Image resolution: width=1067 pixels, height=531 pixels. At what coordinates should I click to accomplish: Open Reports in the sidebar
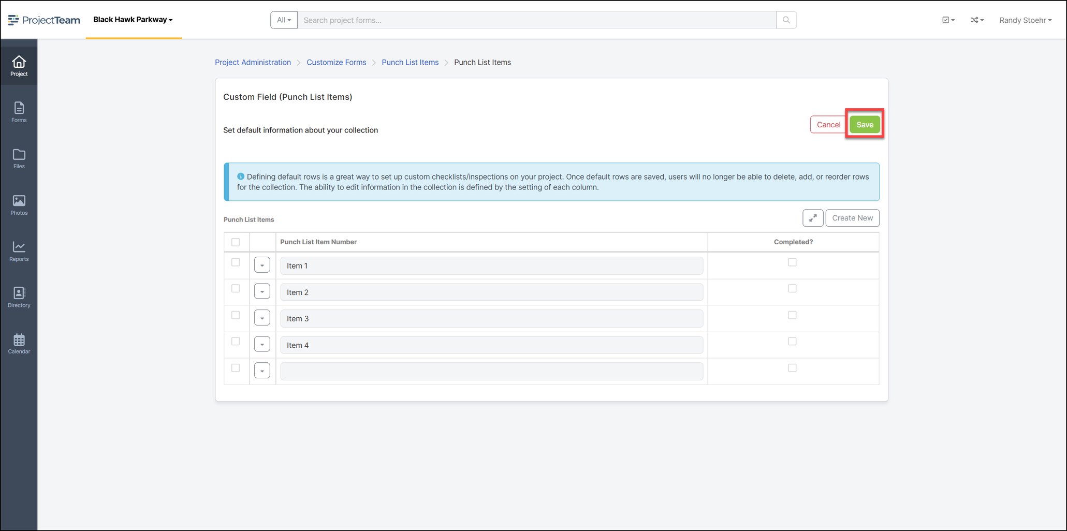[x=19, y=251]
